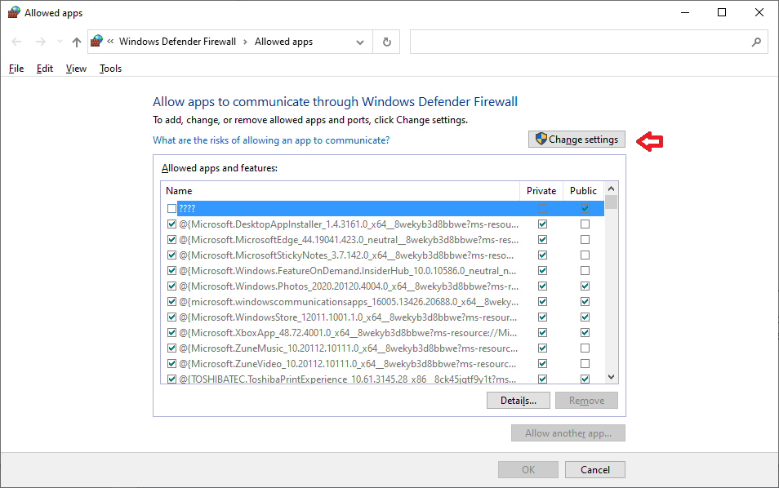The image size is (779, 488).
Task: Uncheck the Microsoft.Windows.Photos app checkbox
Action: click(x=172, y=286)
